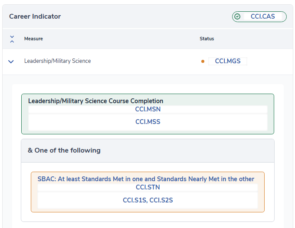This screenshot has width=295, height=228.
Task: Click the Leadership/Military Science Course Completion heading
Action: pos(95,101)
